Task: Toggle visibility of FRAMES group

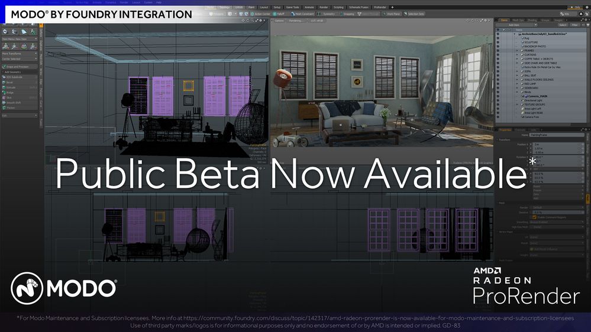Action: (498, 50)
